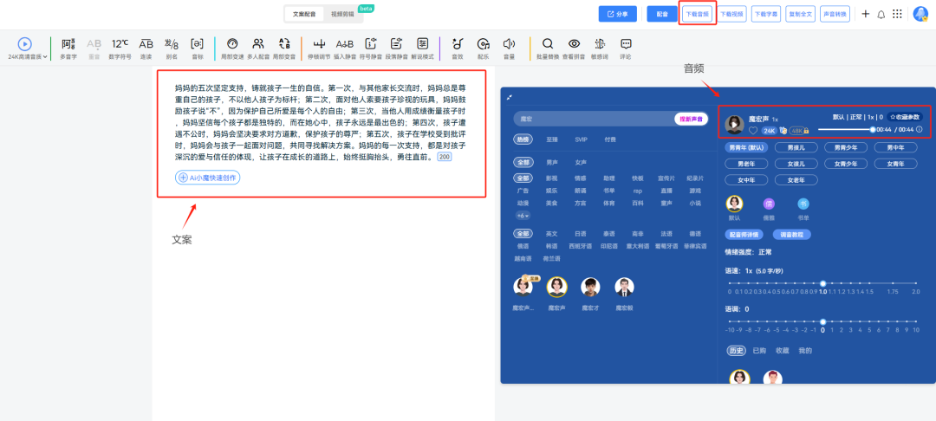936x421 pixels.
Task: Click the 搜新声音 search button
Action: (692, 119)
